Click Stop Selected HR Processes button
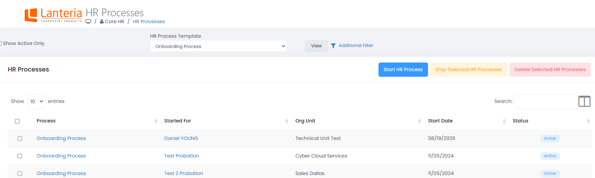The image size is (595, 178). coord(468,69)
